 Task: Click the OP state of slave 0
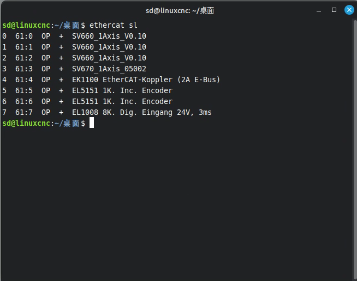tap(46, 36)
